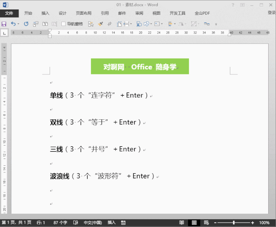Toggle the 插入 insert mode in status bar
This screenshot has width=276, height=227.
(x=111, y=223)
